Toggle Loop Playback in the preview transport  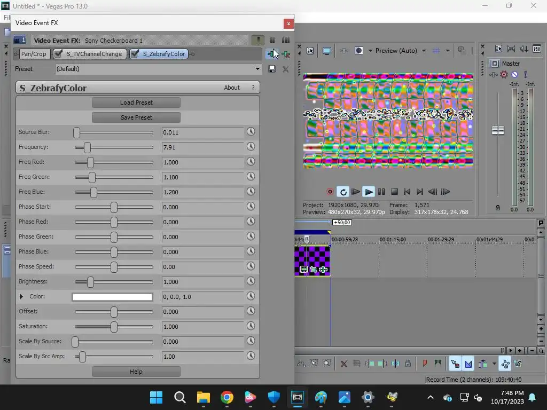[x=343, y=192]
